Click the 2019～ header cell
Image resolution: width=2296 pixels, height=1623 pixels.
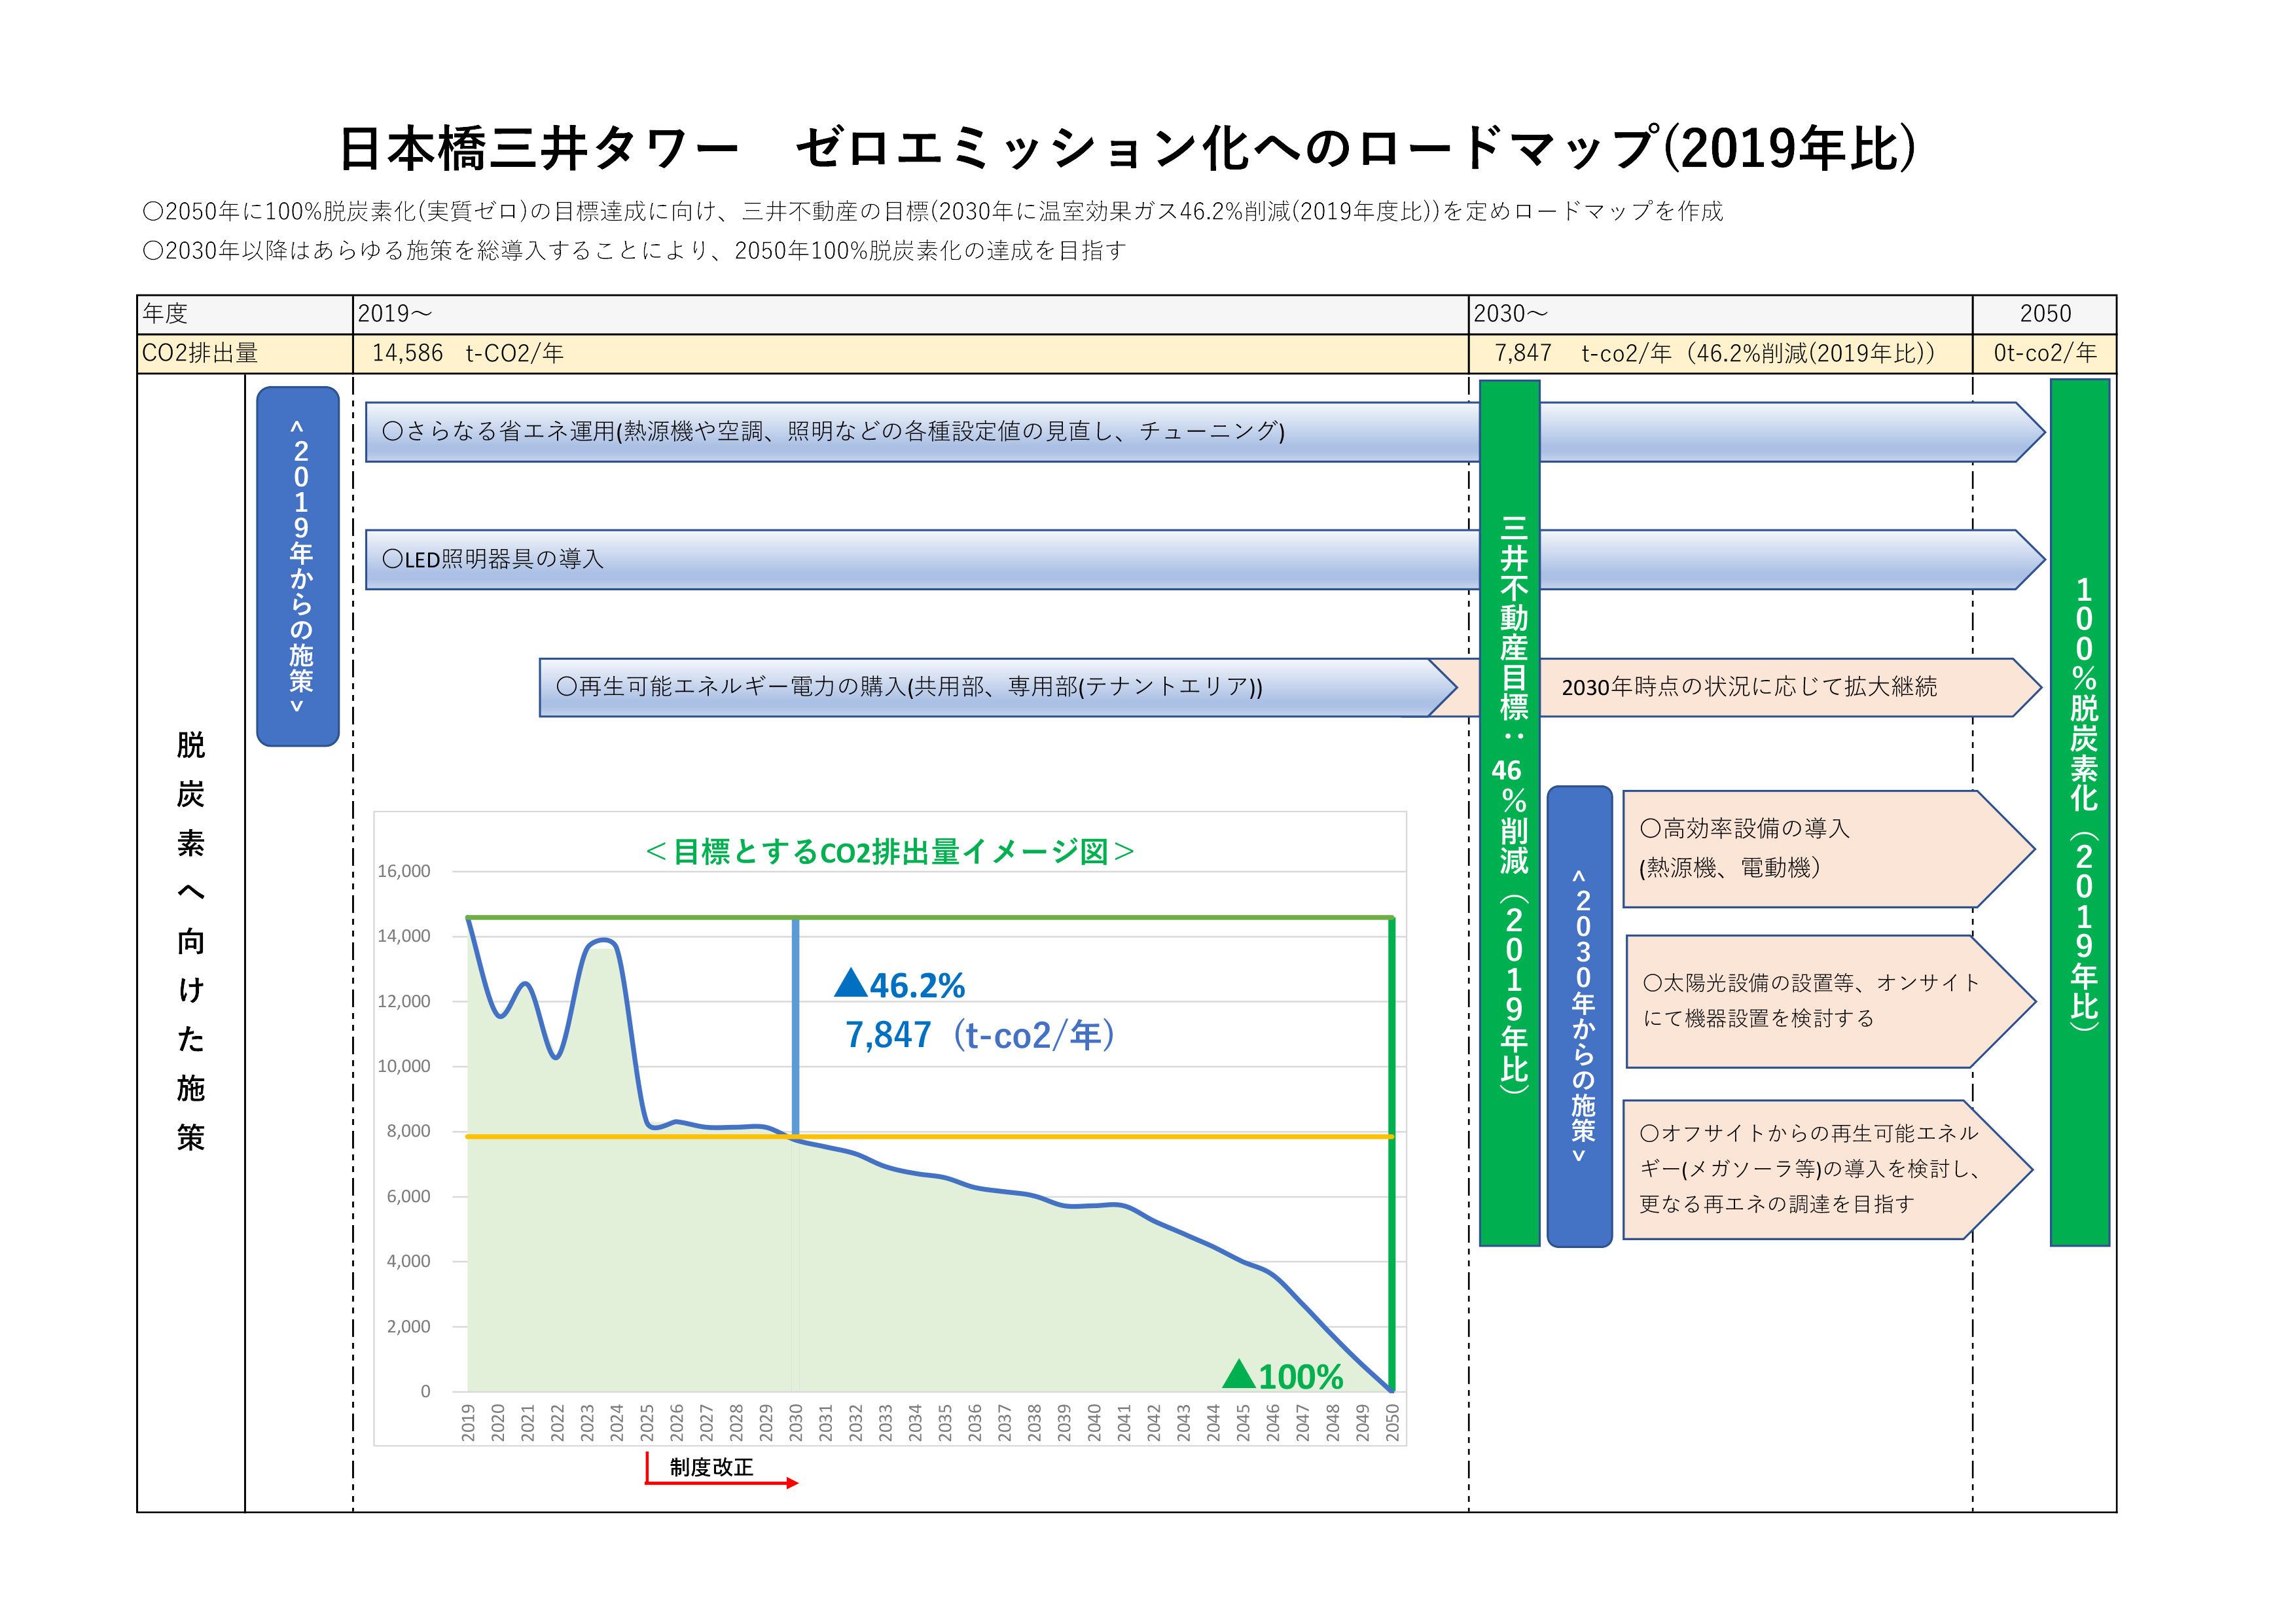point(910,314)
